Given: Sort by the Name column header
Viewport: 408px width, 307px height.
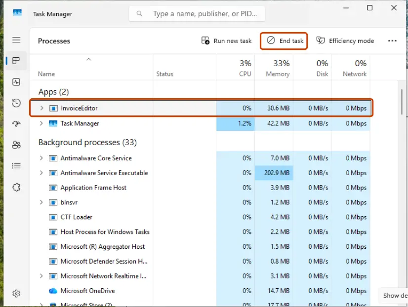Looking at the screenshot, I should click(x=46, y=74).
